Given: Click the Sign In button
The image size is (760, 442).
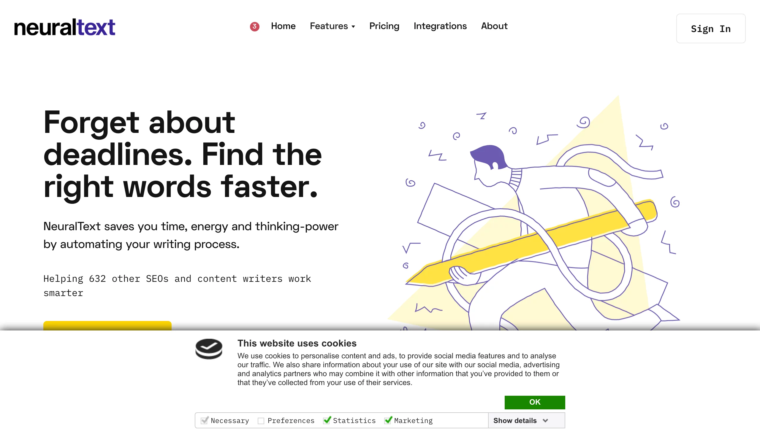Looking at the screenshot, I should (711, 28).
